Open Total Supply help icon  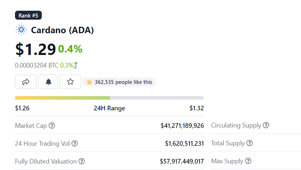(x=250, y=143)
